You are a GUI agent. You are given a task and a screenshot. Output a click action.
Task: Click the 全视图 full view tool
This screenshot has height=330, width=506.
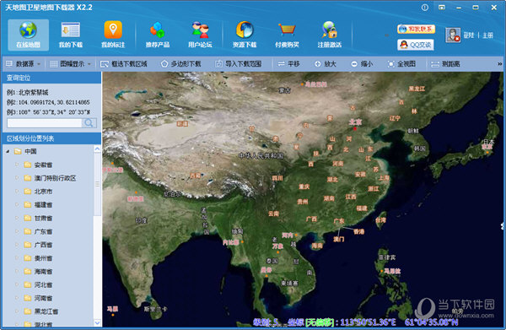(x=401, y=64)
